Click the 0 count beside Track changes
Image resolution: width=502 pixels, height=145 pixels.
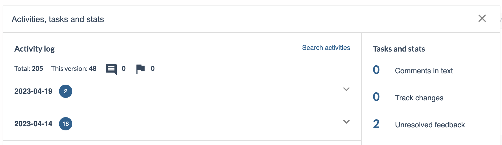[x=376, y=97]
